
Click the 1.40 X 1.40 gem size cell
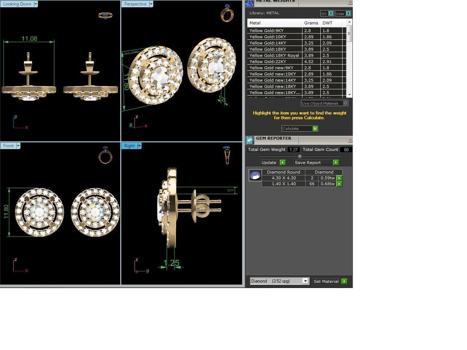(283, 184)
